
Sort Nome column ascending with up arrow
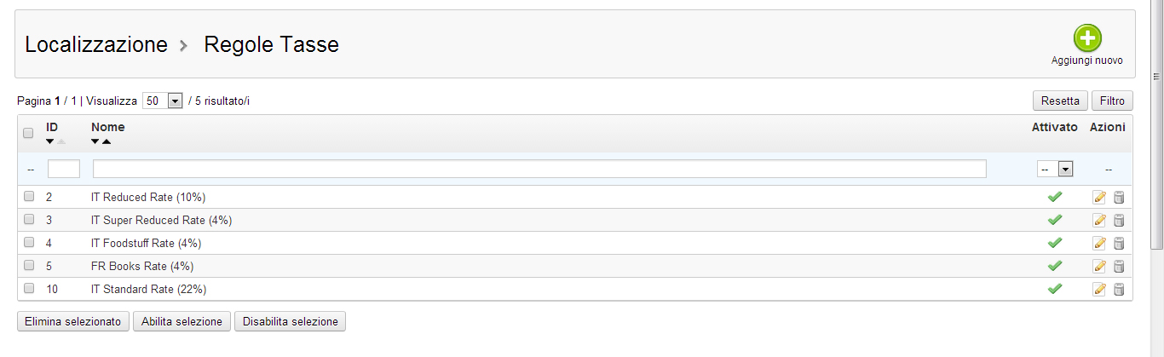click(107, 141)
